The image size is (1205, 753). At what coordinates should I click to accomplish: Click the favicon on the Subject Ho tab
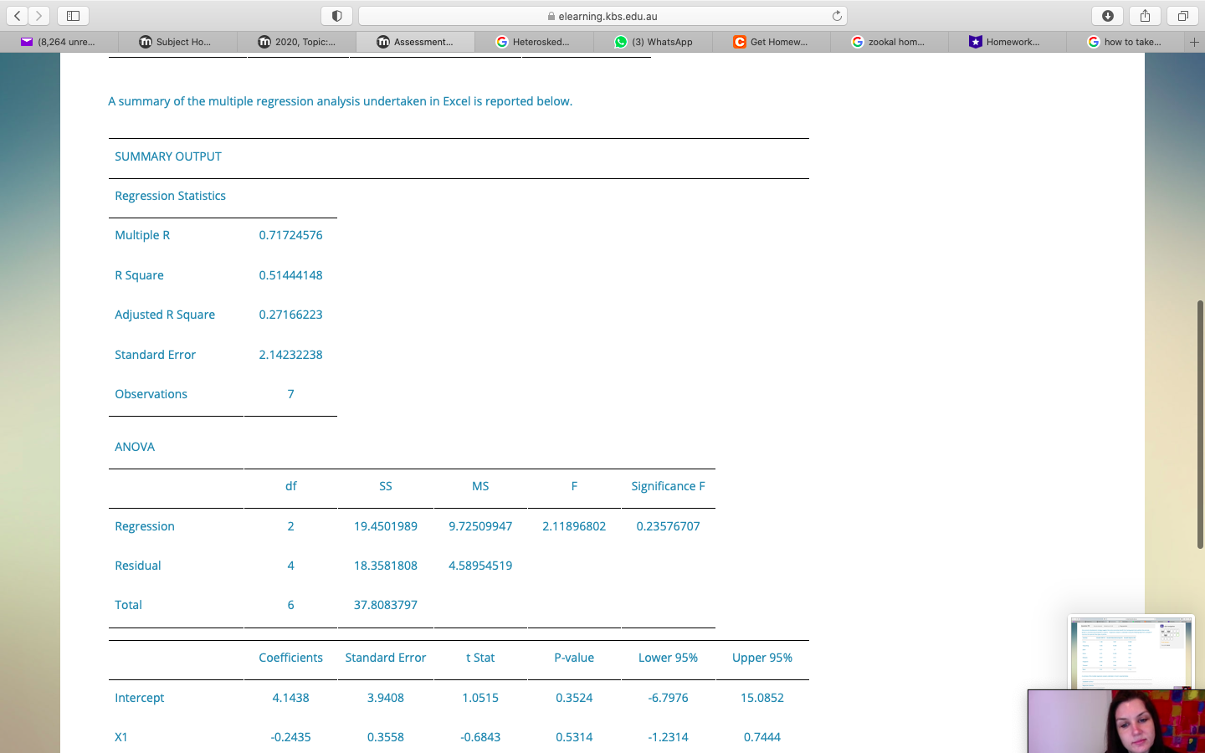tap(146, 42)
